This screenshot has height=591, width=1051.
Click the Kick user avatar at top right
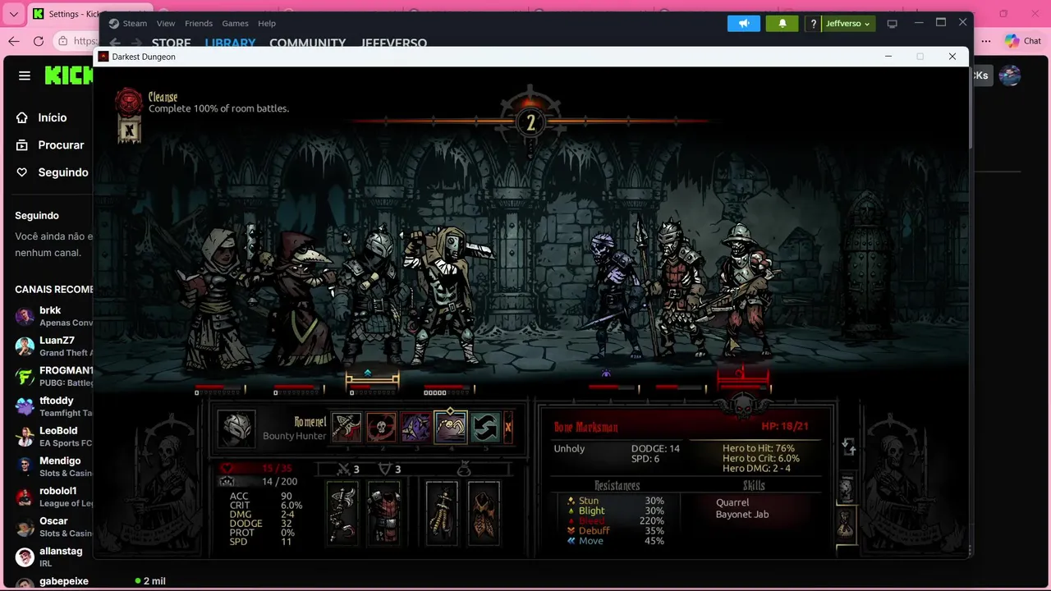click(1010, 76)
